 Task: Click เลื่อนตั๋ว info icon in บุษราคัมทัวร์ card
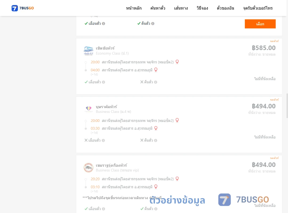click(103, 140)
